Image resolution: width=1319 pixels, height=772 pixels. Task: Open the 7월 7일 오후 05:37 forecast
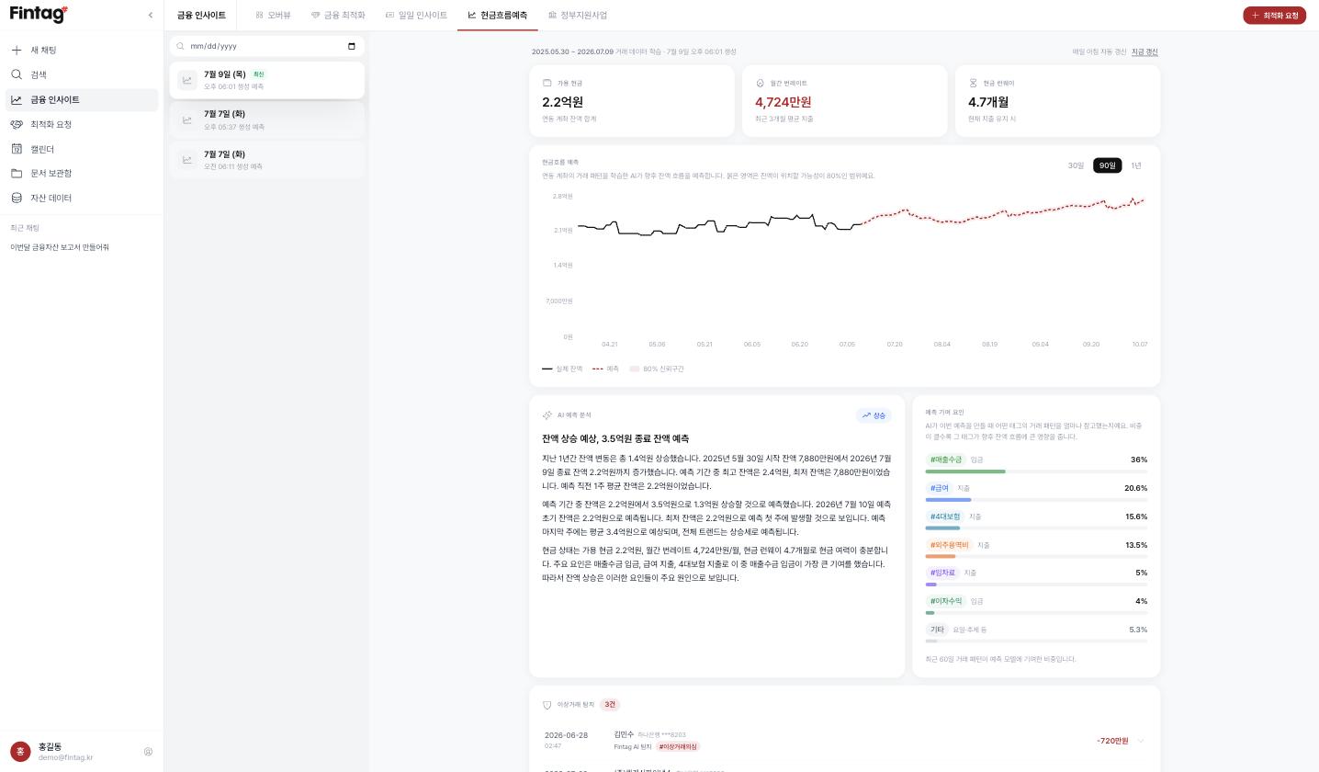(x=266, y=119)
